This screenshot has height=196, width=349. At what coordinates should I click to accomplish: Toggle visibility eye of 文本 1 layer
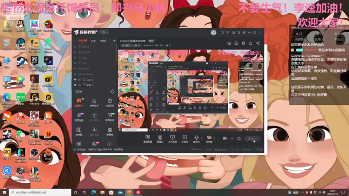click(75, 85)
